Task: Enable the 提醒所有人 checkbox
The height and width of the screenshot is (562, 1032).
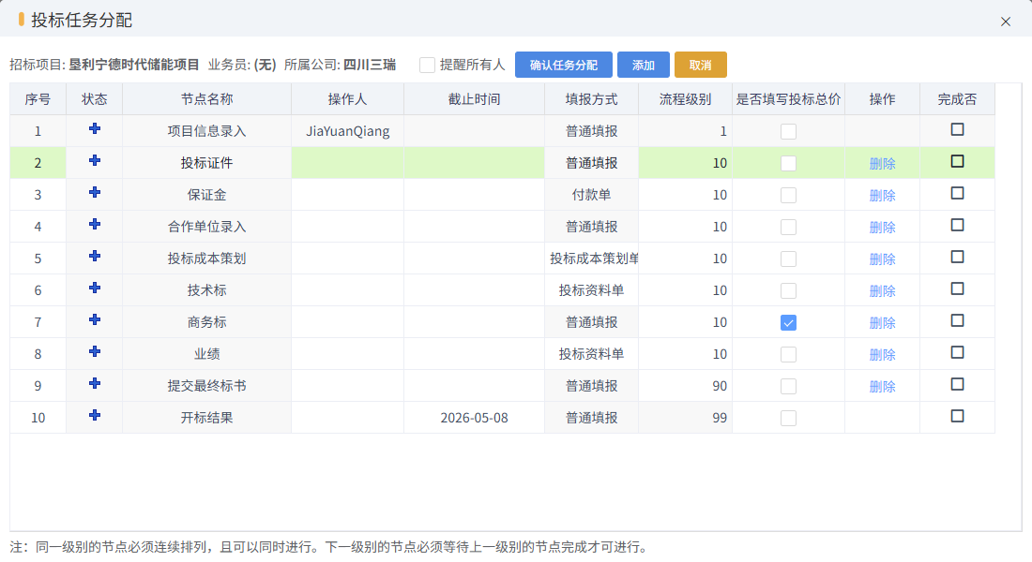Action: pyautogui.click(x=427, y=65)
